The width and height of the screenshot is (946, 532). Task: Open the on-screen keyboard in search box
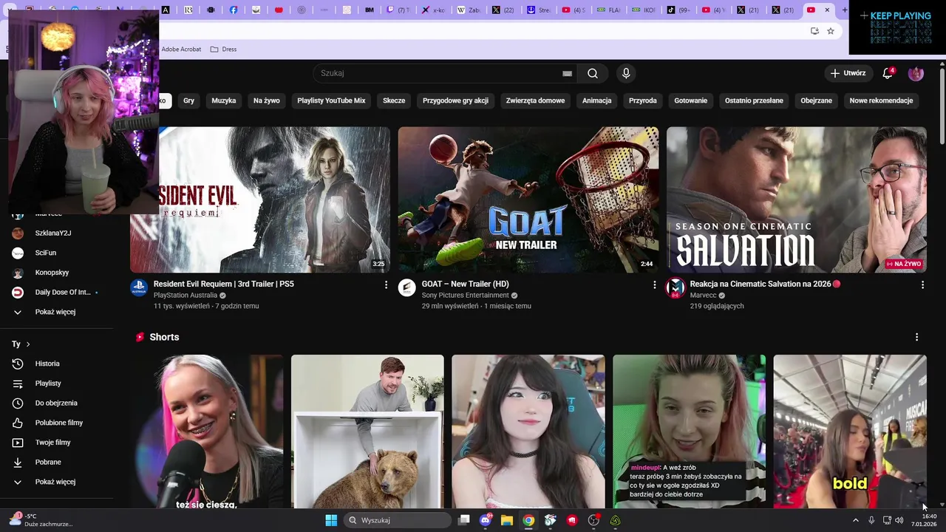point(567,73)
